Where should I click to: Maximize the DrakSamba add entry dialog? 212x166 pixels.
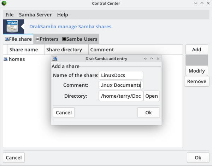coord(152,59)
